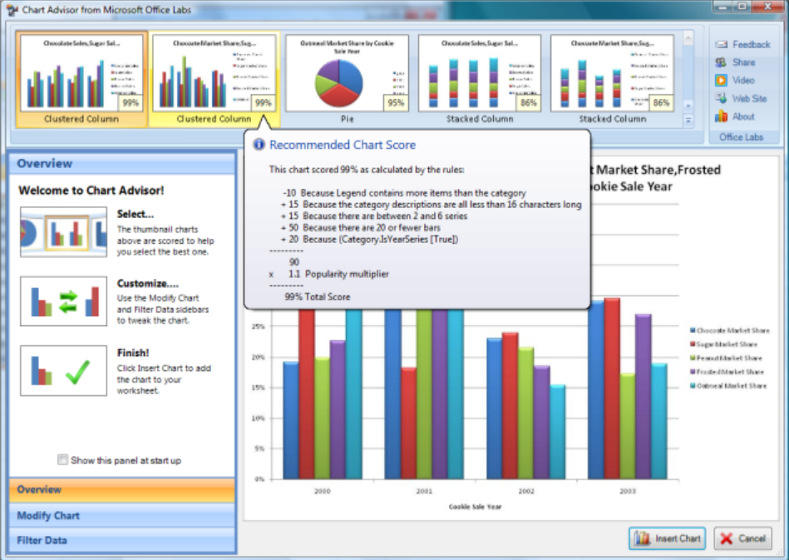Click the Office Labs group label
The width and height of the screenshot is (789, 560).
[742, 137]
